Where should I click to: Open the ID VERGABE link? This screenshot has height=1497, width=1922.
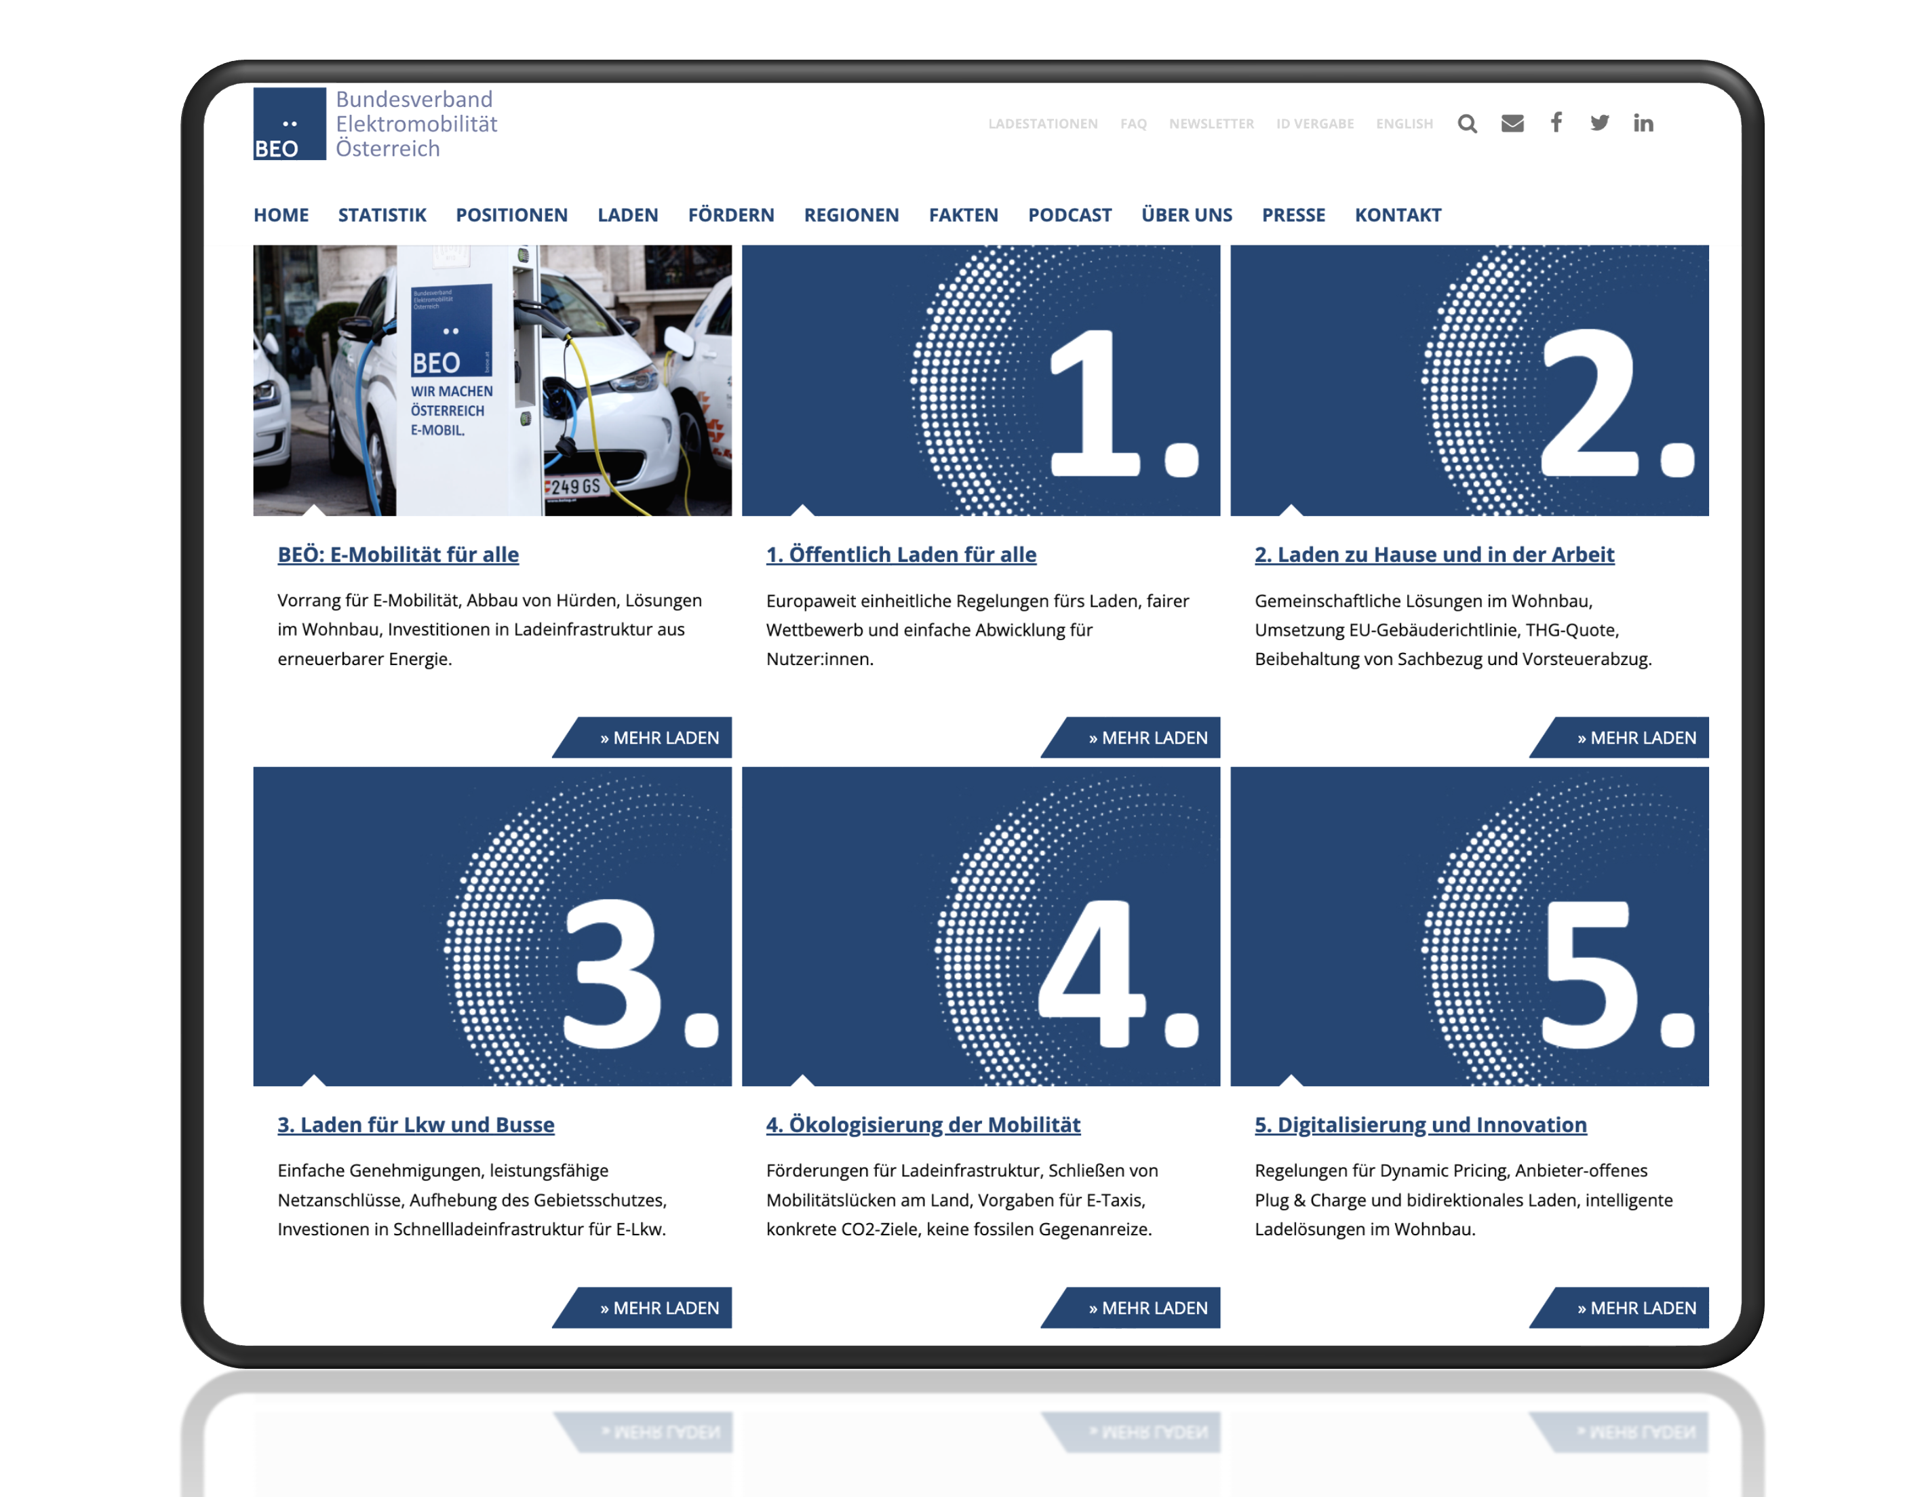(x=1315, y=124)
